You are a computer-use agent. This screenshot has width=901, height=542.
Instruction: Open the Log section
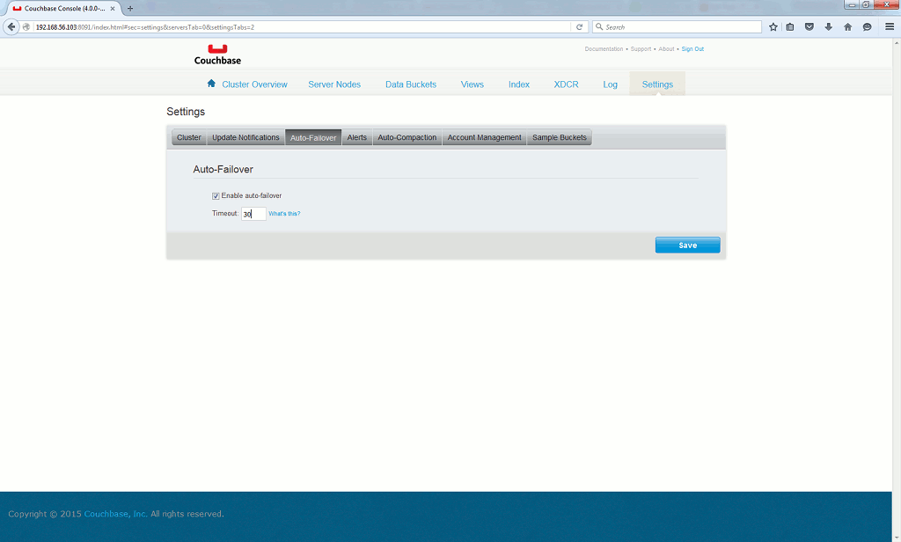pyautogui.click(x=611, y=84)
